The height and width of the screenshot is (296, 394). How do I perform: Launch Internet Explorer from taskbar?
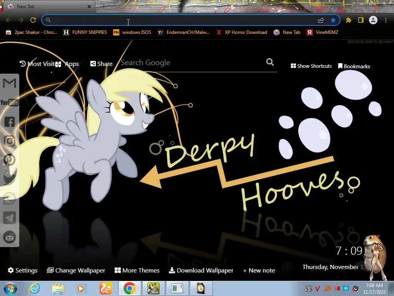pyautogui.click(x=34, y=288)
